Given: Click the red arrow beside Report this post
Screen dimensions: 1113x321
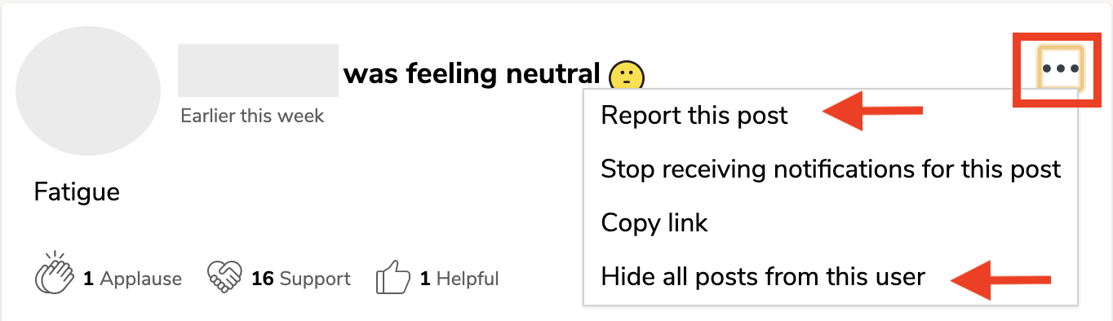Looking at the screenshot, I should click(872, 113).
